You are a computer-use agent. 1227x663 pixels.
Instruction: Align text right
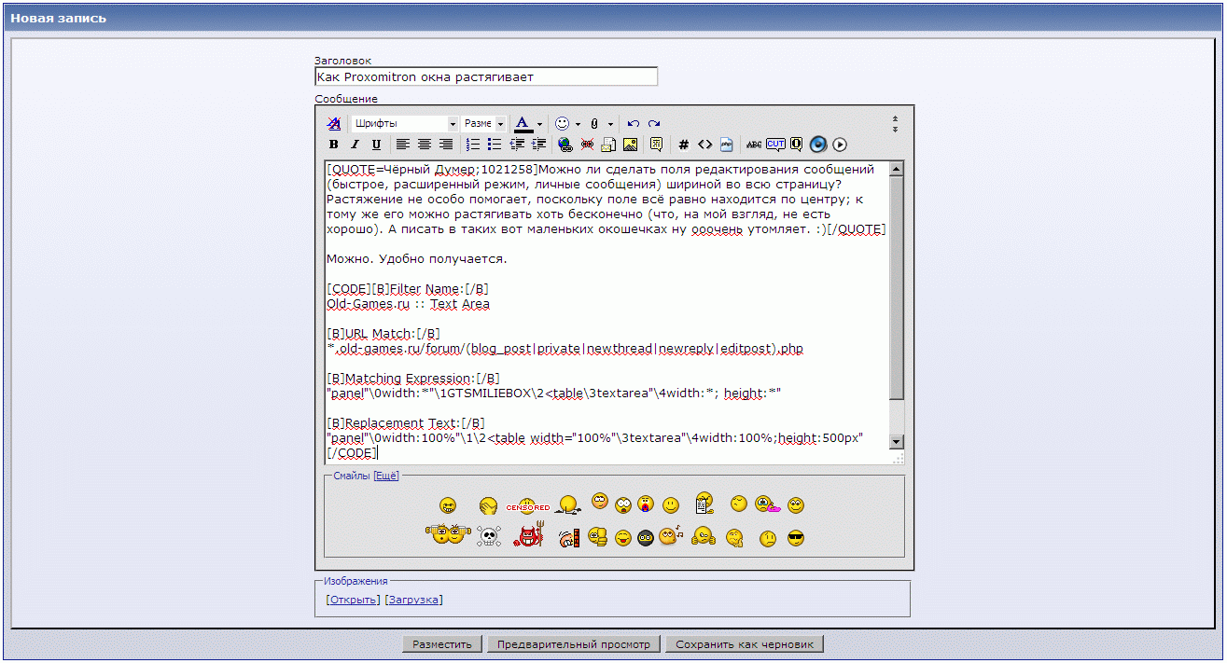(x=446, y=145)
